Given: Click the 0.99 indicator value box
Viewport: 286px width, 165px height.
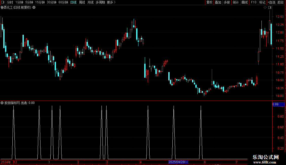Looking at the screenshot, I should point(278,104).
